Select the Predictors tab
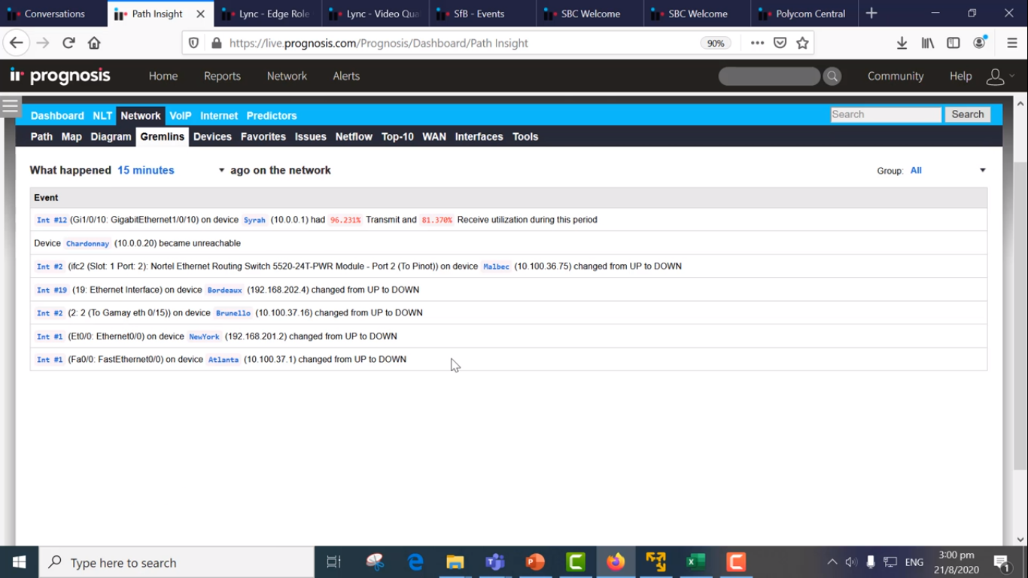Screen dimensions: 1028x578 click(x=272, y=116)
